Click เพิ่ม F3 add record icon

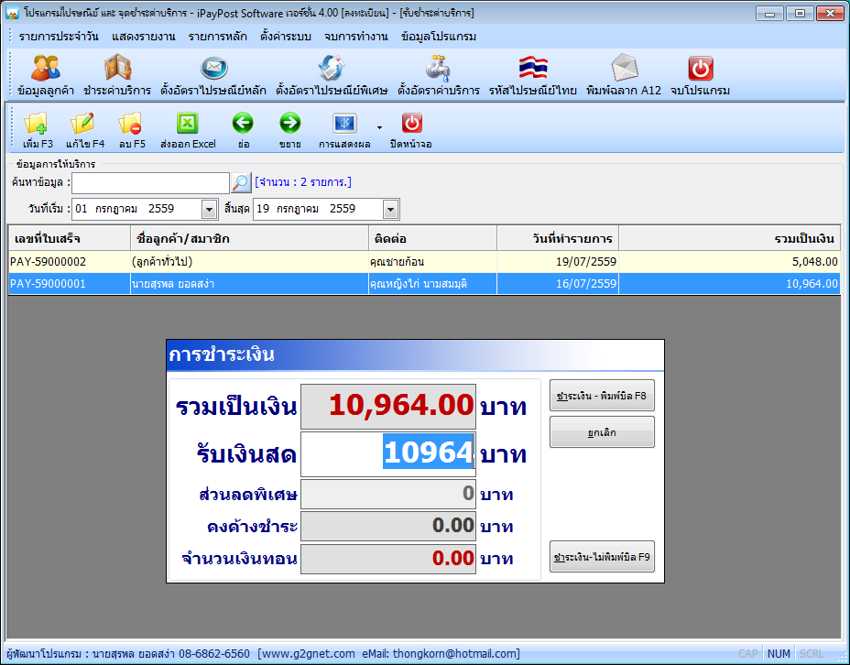tap(37, 124)
